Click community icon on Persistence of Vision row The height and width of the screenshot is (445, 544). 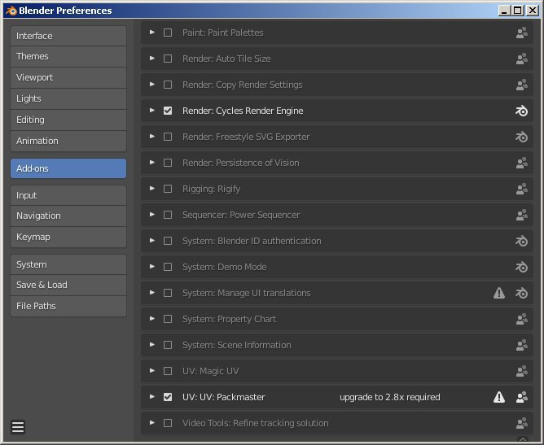pyautogui.click(x=521, y=163)
